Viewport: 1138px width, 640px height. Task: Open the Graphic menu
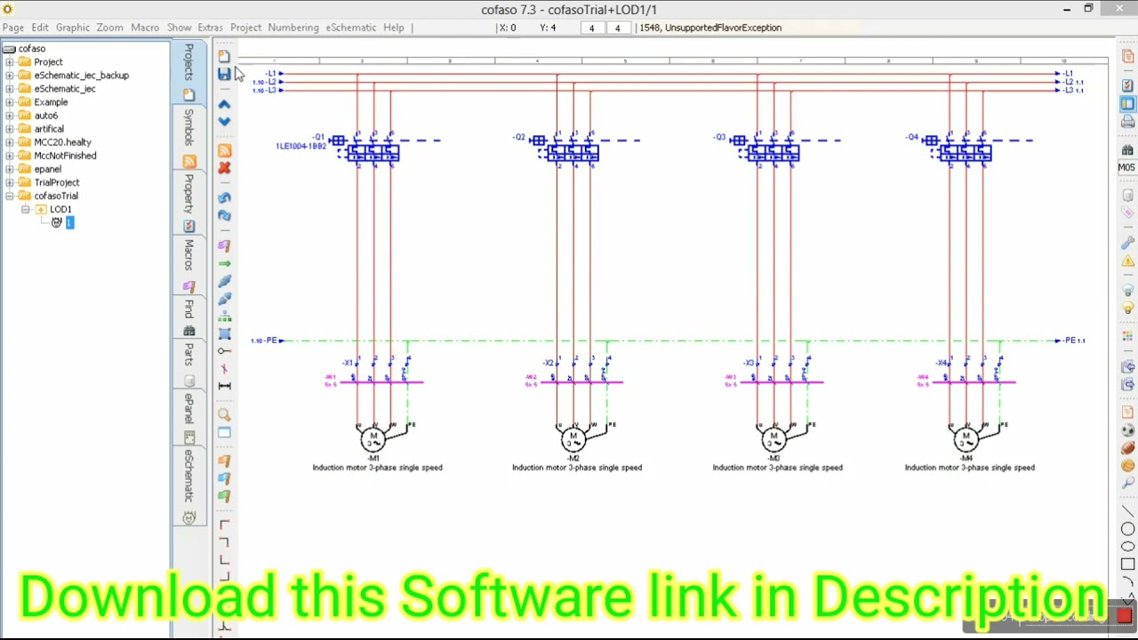tap(73, 28)
